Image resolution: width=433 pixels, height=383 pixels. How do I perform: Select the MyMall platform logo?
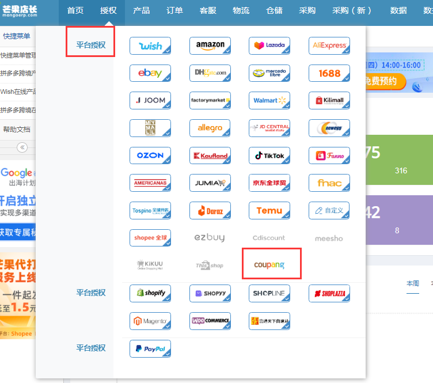[x=150, y=128]
